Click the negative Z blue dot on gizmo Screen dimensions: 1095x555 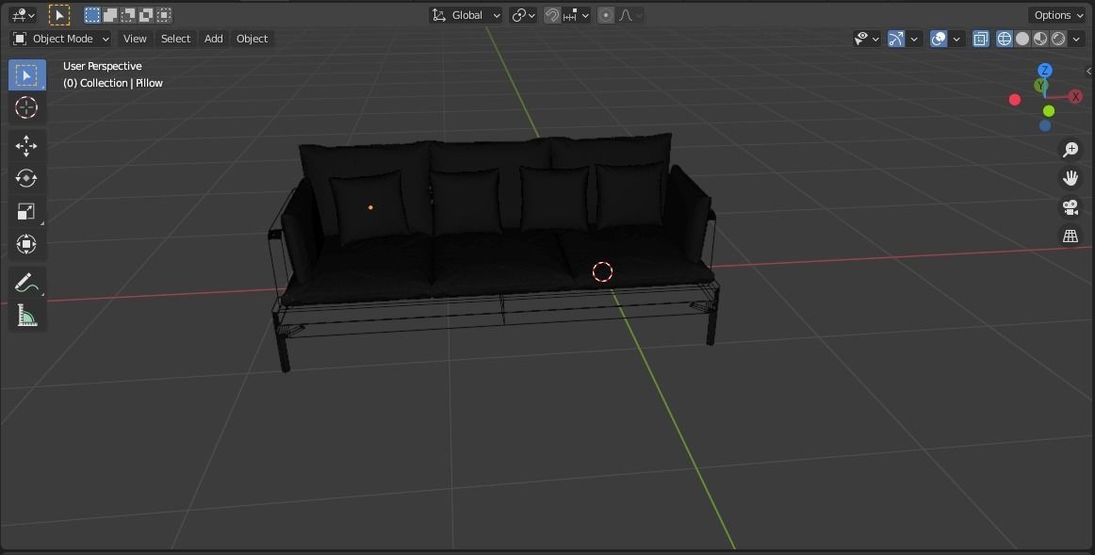[x=1045, y=125]
